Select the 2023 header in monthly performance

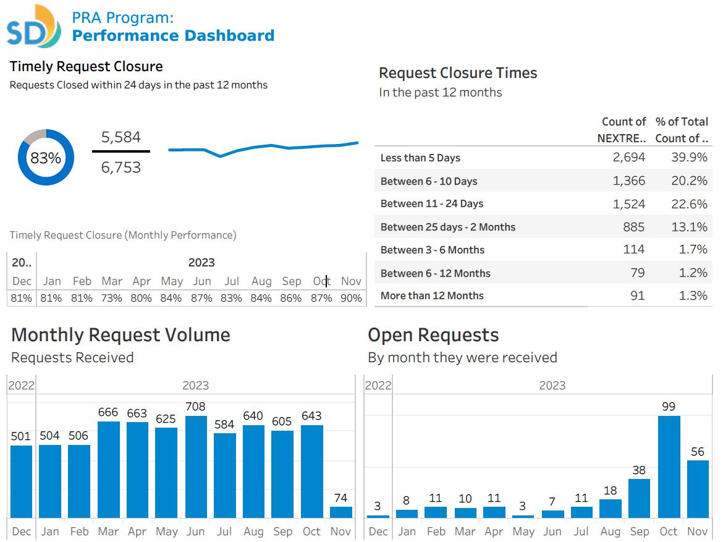(x=201, y=263)
